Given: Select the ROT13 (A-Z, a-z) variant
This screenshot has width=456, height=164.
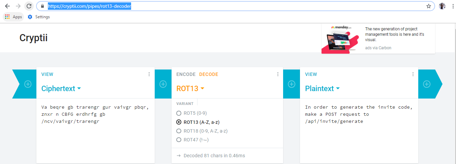Looking at the screenshot, I should (198, 122).
